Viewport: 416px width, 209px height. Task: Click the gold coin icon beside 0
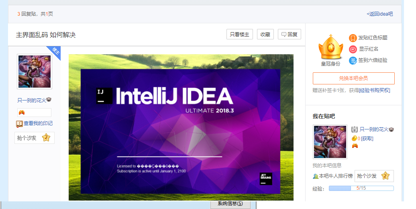coord(354,138)
